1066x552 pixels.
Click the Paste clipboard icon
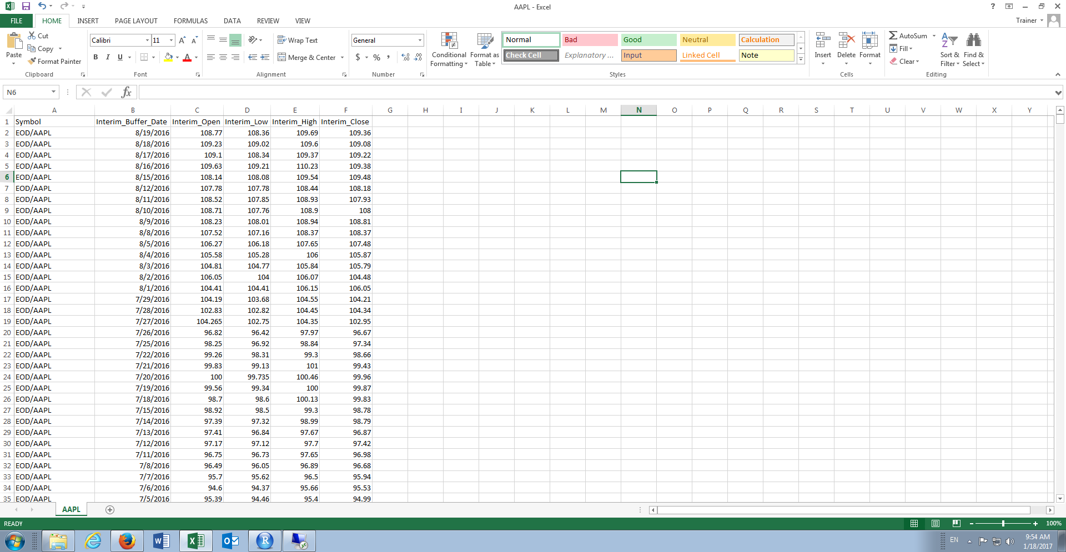(14, 41)
